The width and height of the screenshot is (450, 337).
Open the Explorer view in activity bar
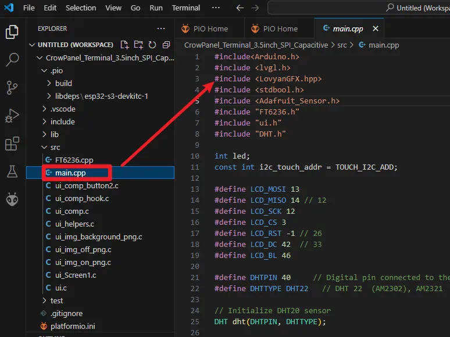[12, 32]
